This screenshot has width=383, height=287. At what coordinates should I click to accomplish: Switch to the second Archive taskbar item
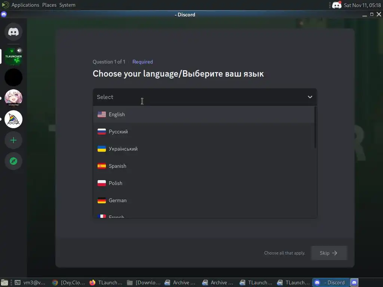[218, 283]
